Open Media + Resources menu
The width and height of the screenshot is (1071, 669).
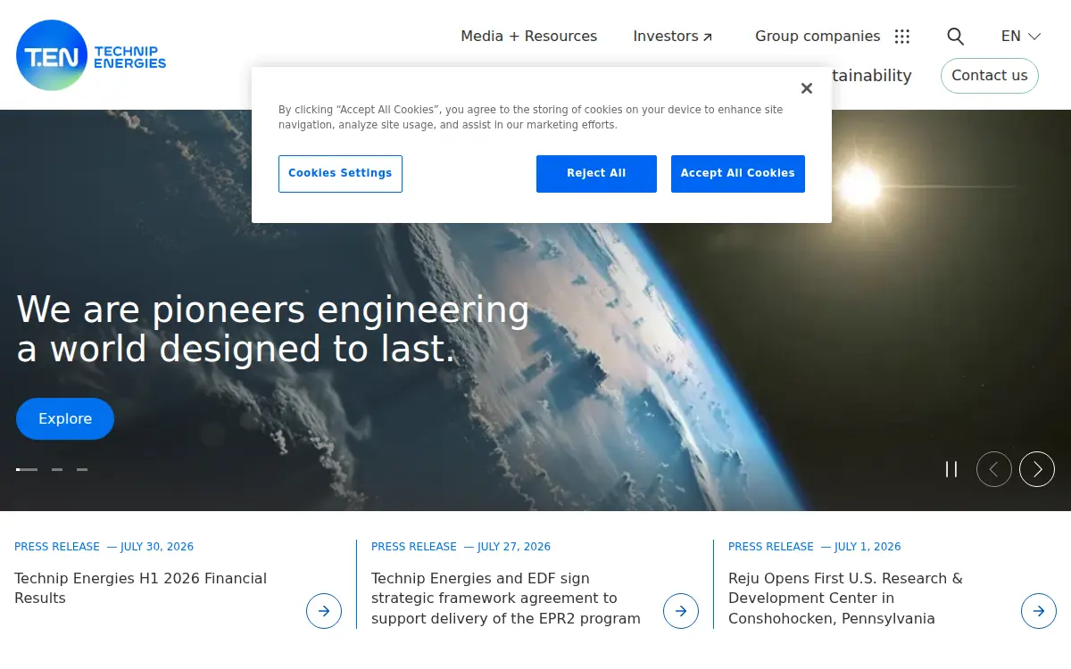coord(528,37)
